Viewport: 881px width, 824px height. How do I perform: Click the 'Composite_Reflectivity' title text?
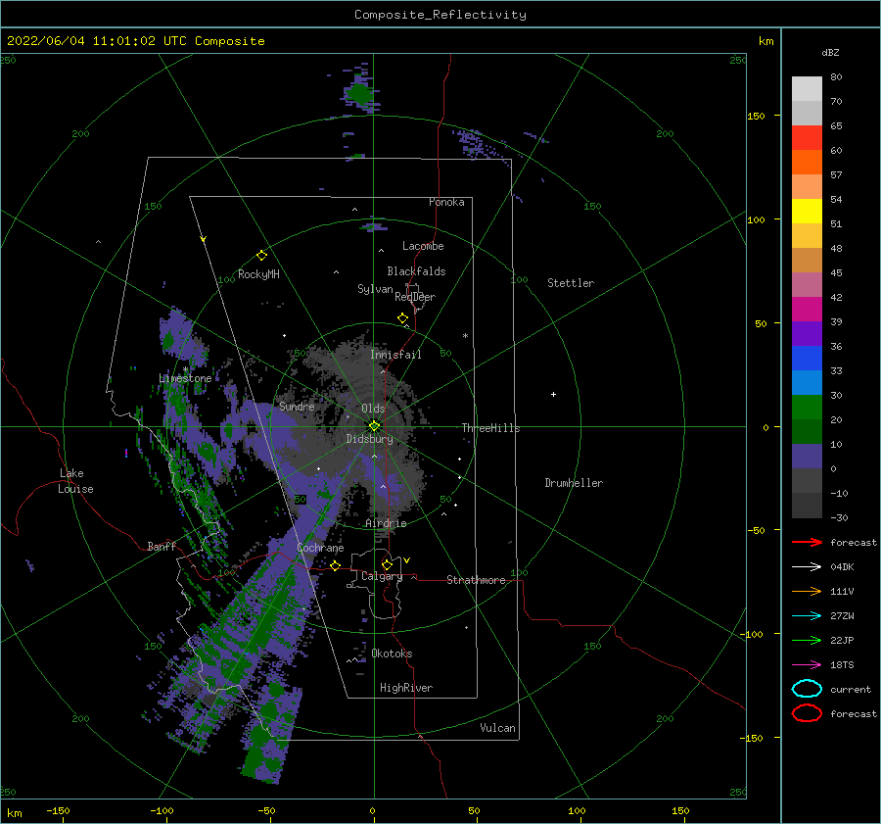tap(440, 15)
